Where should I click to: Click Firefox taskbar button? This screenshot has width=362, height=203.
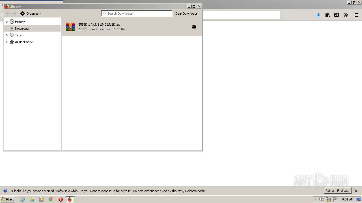pyautogui.click(x=70, y=199)
